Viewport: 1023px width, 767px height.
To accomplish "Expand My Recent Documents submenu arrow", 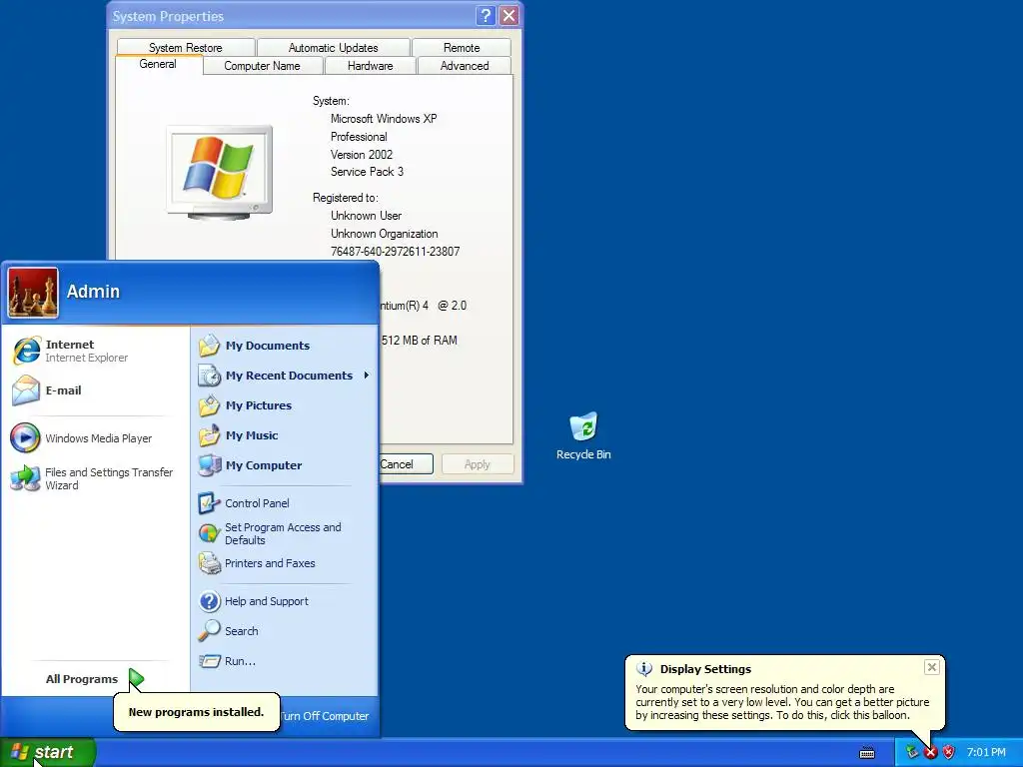I will click(x=367, y=376).
